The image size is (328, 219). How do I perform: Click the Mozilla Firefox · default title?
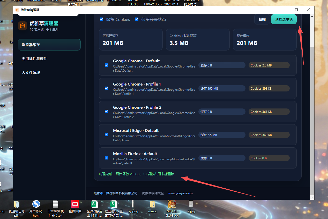135,154
